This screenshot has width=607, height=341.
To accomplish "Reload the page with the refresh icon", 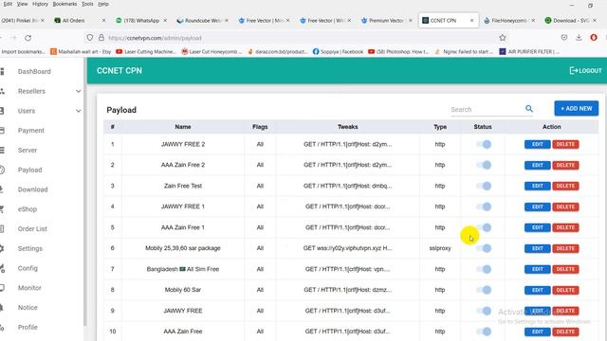I will coord(28,38).
